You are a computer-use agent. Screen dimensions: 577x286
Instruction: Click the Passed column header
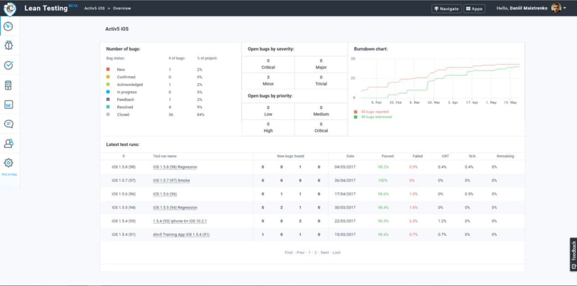(x=388, y=156)
